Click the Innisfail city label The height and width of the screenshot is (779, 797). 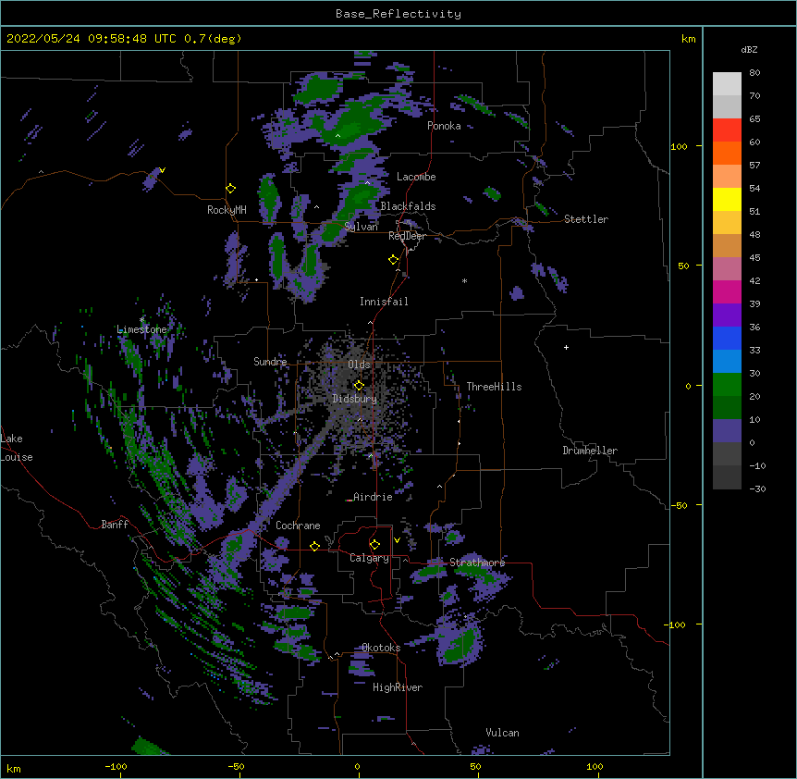(384, 302)
